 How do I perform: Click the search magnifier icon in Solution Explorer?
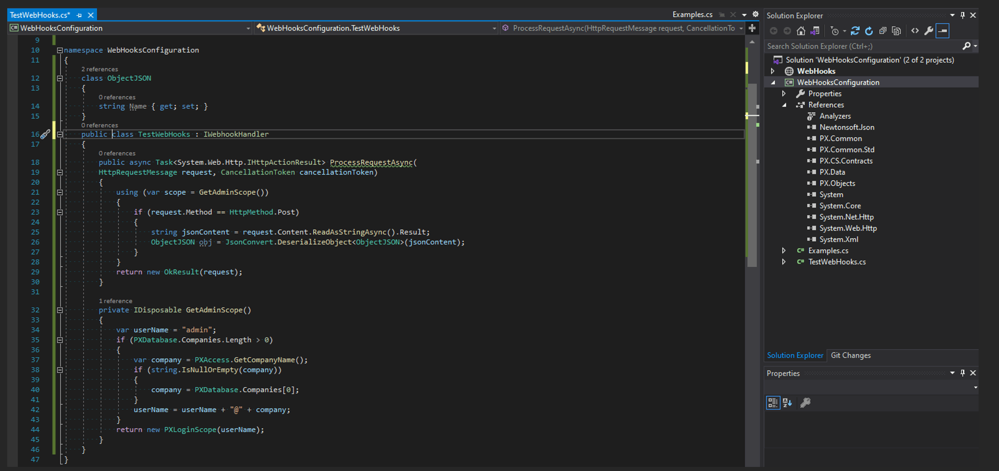click(x=966, y=46)
